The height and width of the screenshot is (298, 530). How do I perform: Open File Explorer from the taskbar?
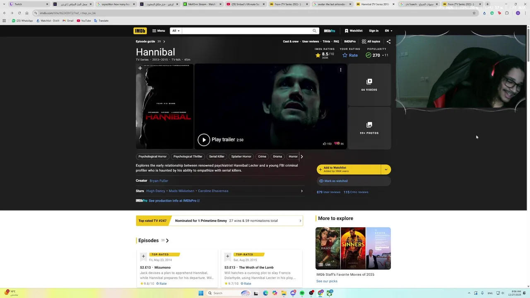[284, 293]
